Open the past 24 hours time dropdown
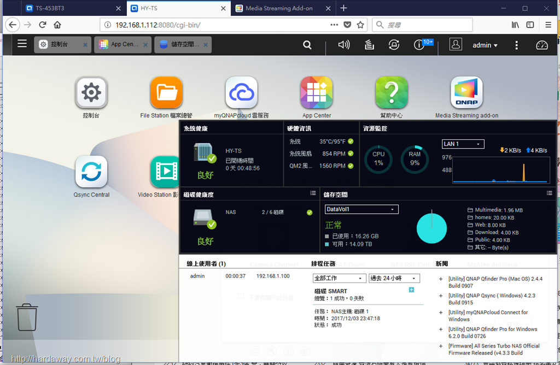This screenshot has width=560, height=365. 394,278
